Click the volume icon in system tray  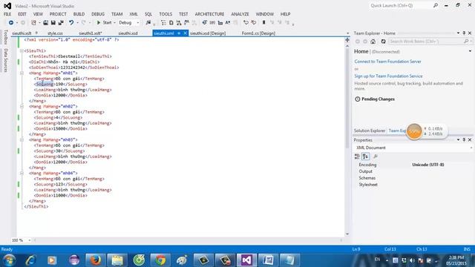tap(412, 260)
